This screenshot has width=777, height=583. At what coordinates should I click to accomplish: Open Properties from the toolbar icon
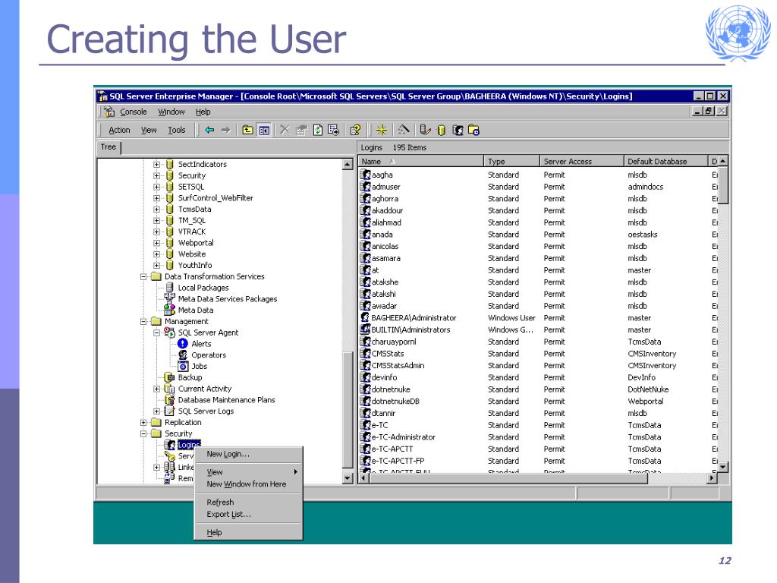(x=300, y=130)
